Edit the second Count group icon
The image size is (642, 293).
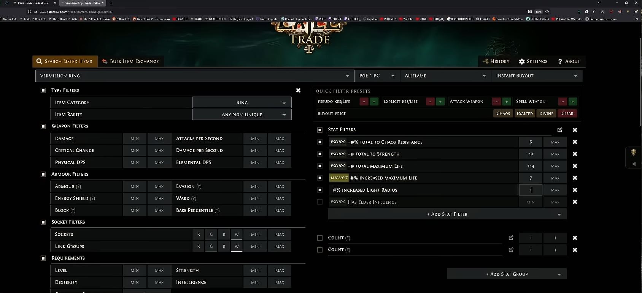511,250
